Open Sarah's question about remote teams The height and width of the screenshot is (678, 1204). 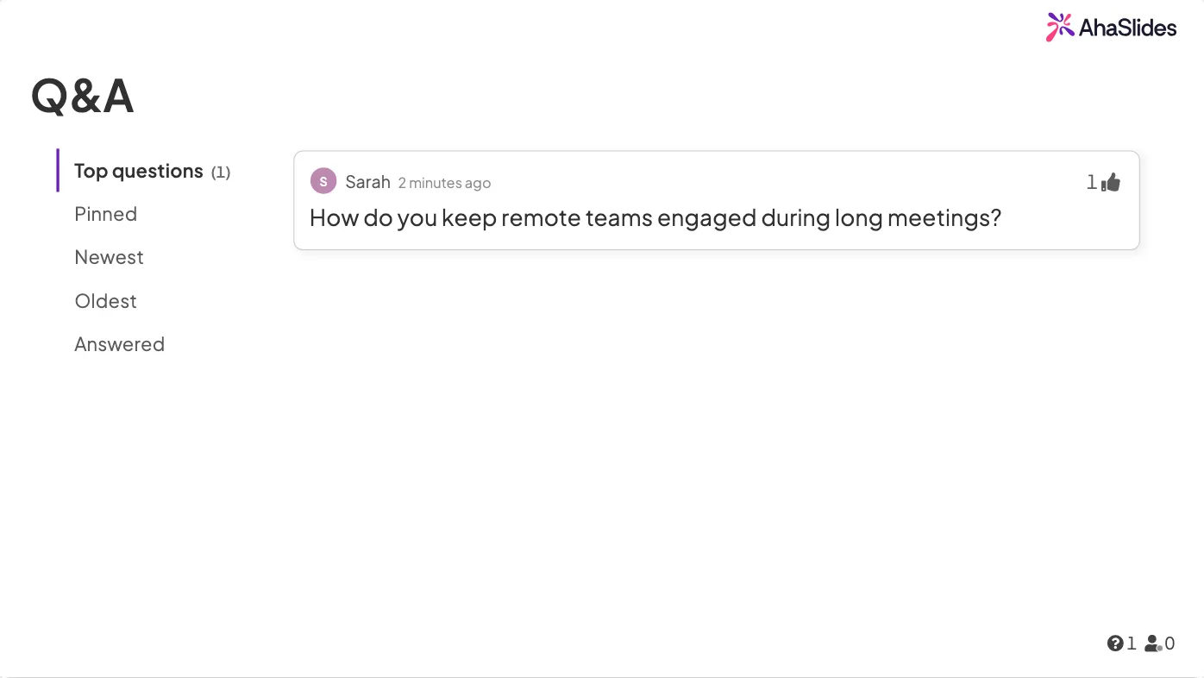(655, 217)
